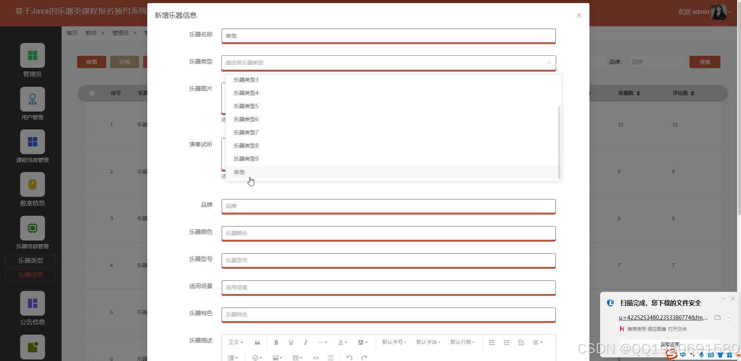Switch Sogou Chinese/English input mode

pos(683,355)
